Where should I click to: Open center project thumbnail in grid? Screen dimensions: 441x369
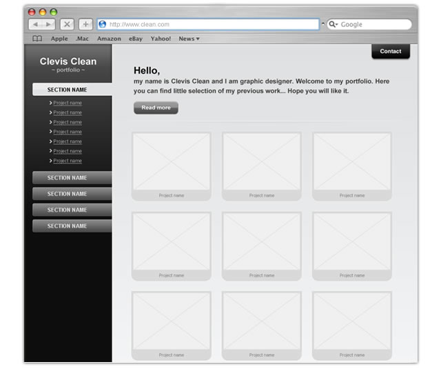click(x=262, y=246)
